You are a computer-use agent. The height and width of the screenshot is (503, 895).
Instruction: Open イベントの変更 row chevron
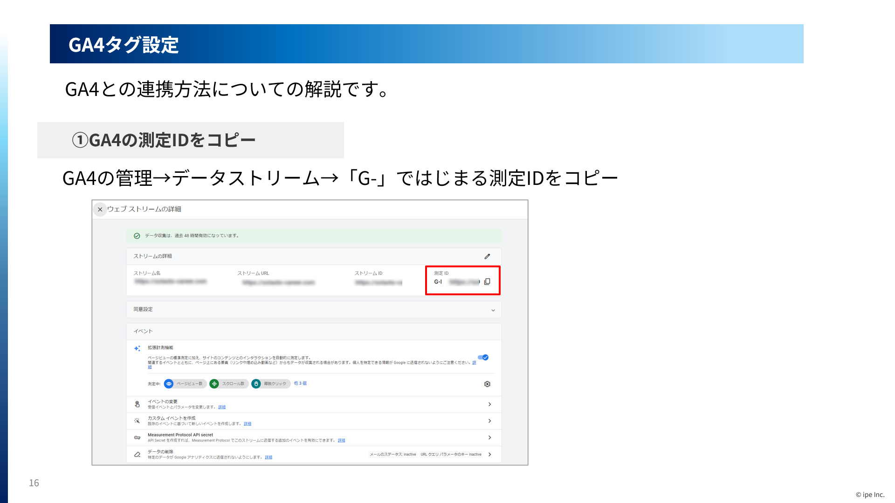489,404
